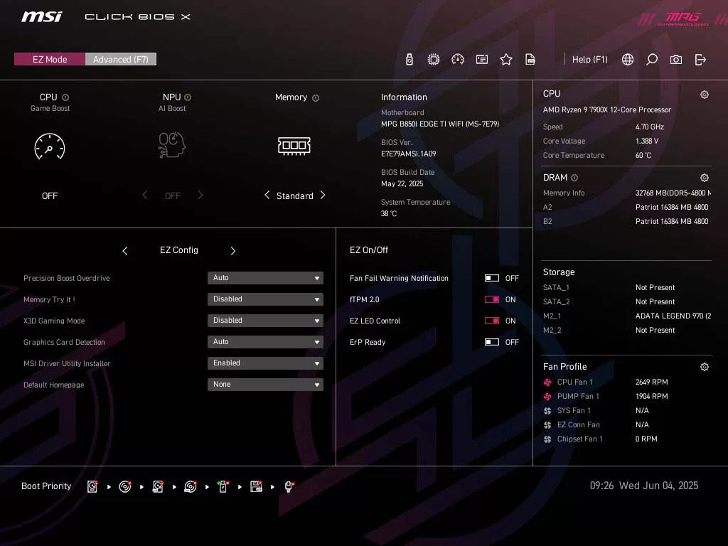Select last boot priority device icon

(x=289, y=486)
